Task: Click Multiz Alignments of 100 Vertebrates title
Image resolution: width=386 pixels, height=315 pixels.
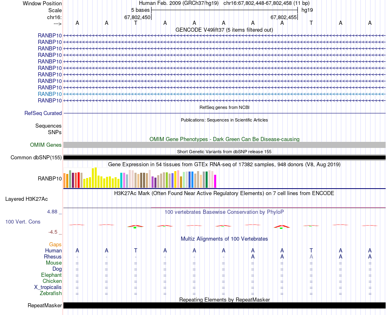Action: [224, 239]
